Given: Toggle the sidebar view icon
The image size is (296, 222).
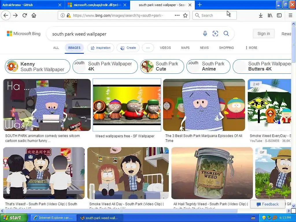Looking at the screenshot, I should (x=279, y=16).
